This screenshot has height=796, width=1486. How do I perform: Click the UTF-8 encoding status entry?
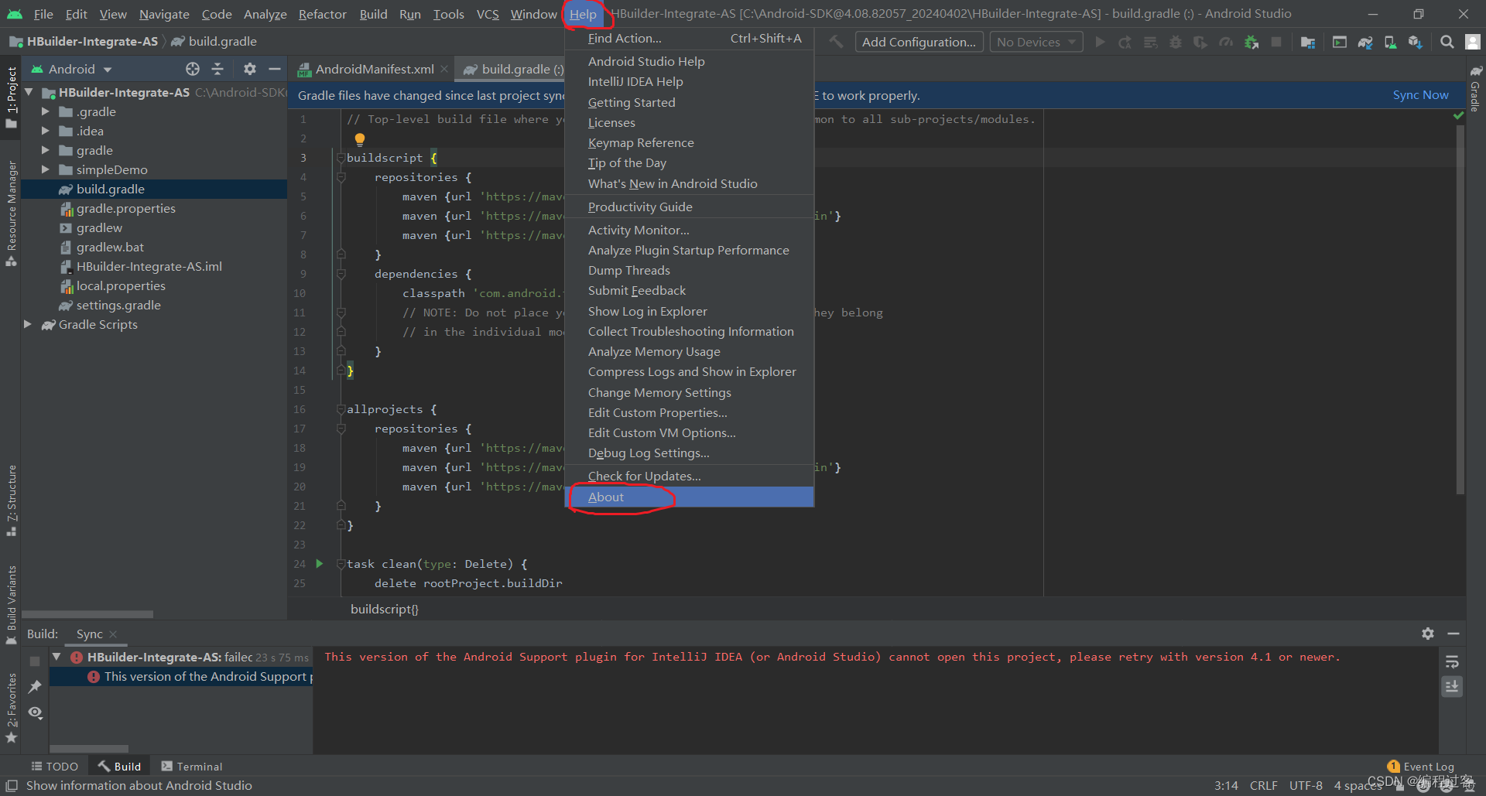click(x=1306, y=785)
